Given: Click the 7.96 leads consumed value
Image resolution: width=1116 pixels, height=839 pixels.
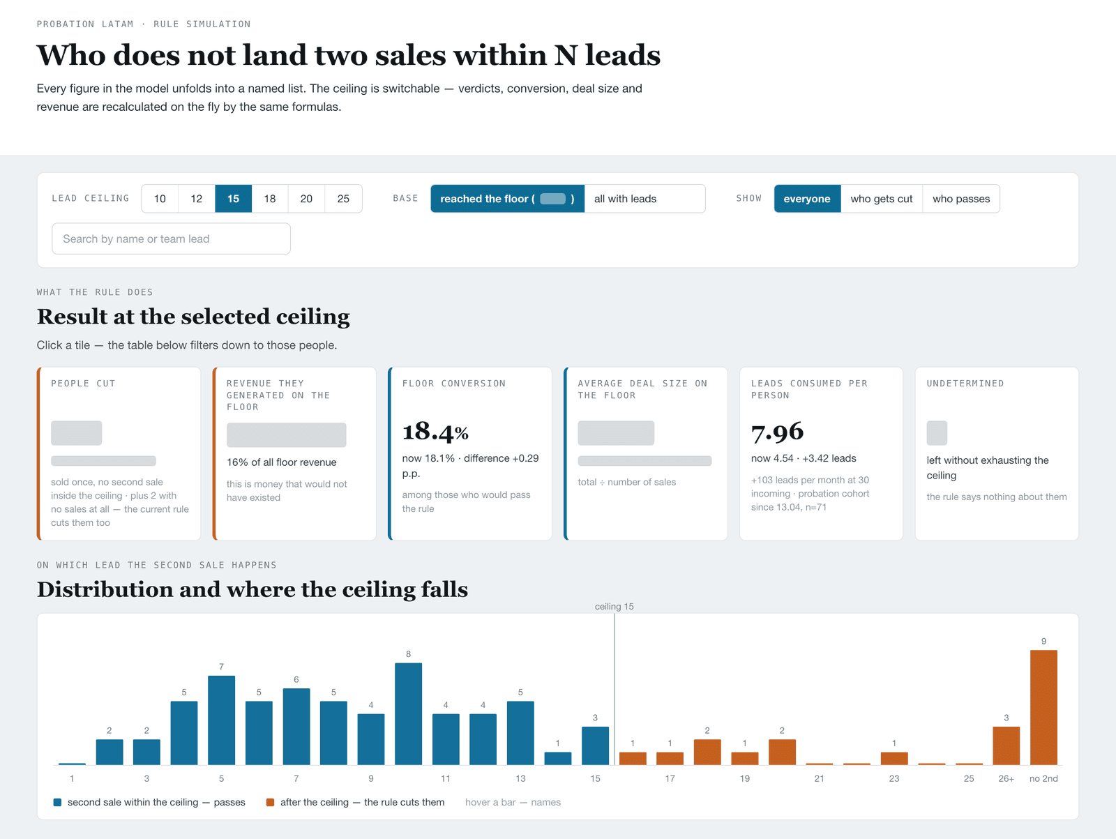Looking at the screenshot, I should (778, 432).
